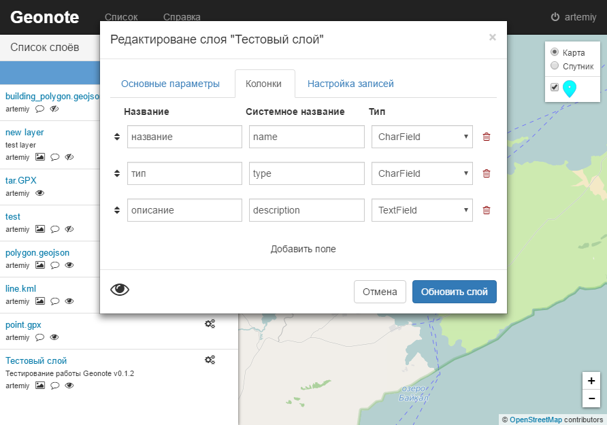This screenshot has width=607, height=425.
Task: Click the comment icon of line.kml
Action: 55,301
